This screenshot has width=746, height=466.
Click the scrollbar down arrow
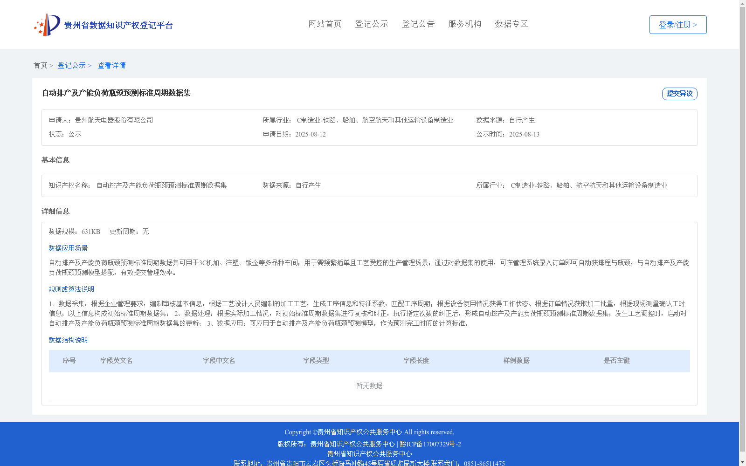743,463
